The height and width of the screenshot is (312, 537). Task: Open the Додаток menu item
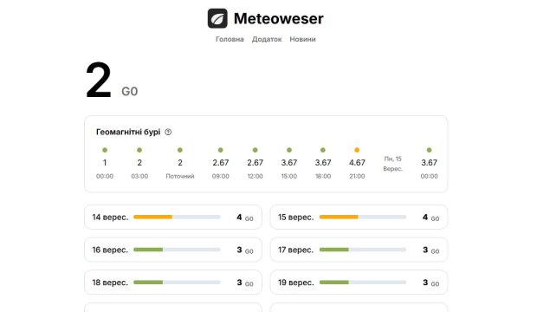[267, 39]
